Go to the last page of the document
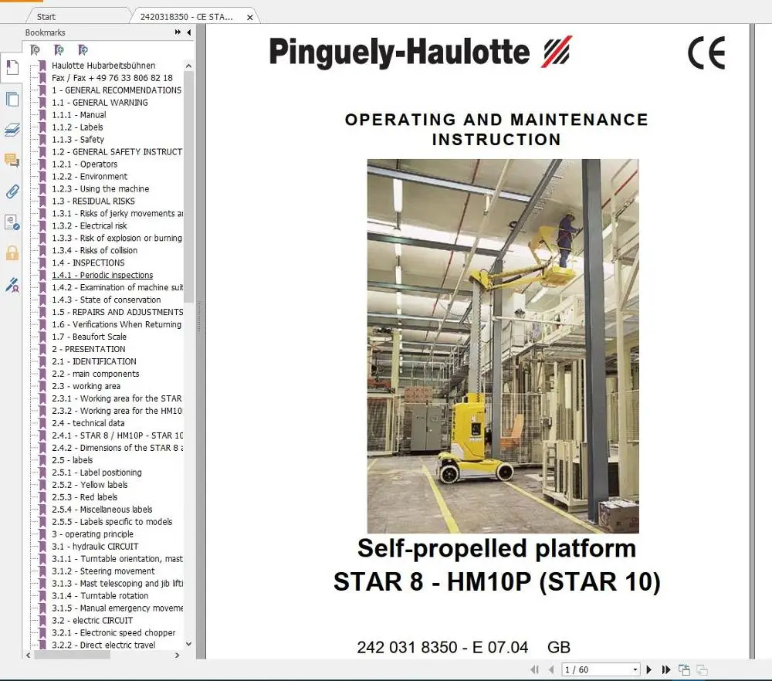772x681 pixels. [666, 669]
